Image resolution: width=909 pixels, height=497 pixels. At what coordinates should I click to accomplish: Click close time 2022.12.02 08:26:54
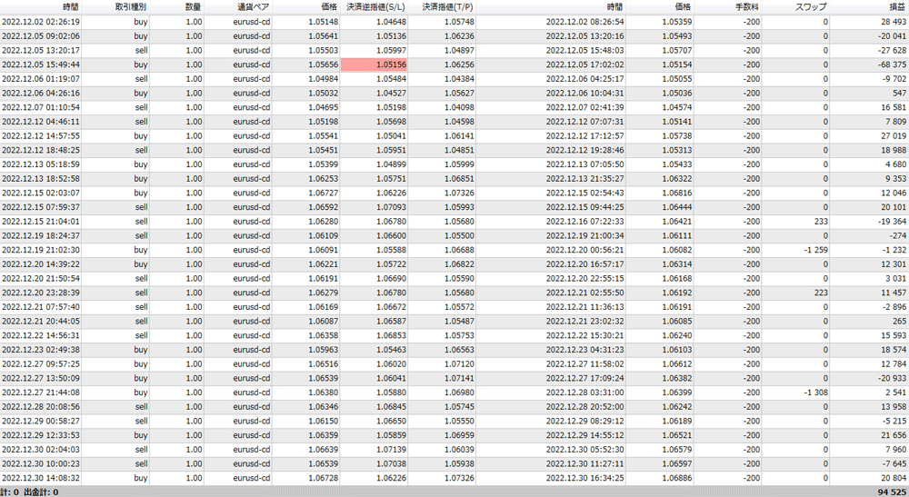[x=584, y=22]
